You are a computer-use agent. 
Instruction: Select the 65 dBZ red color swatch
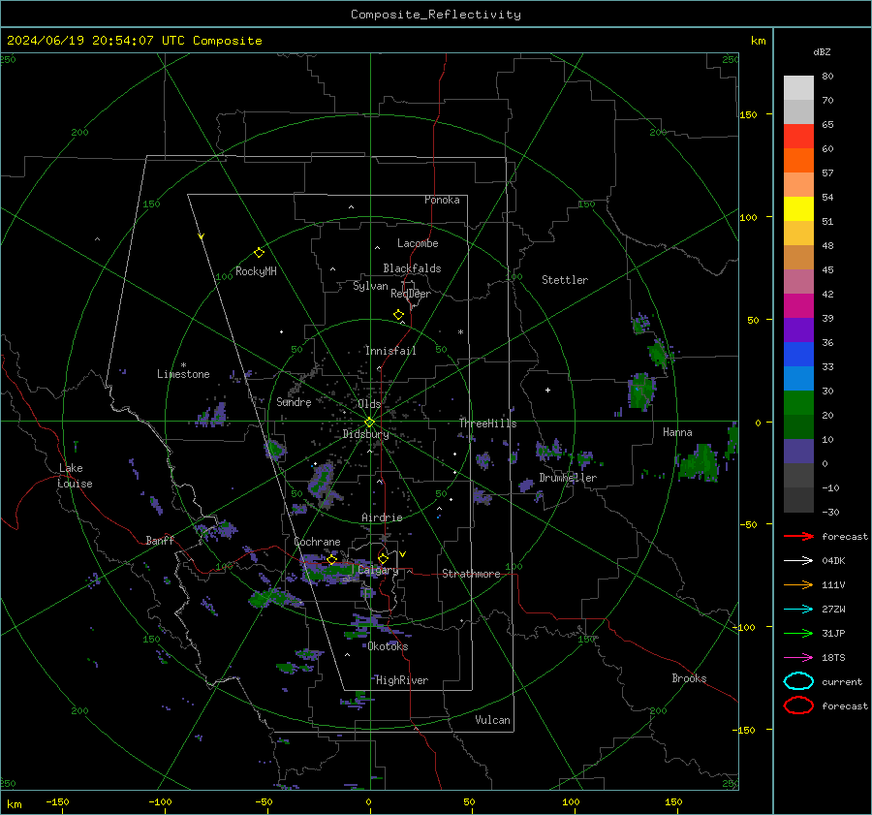pyautogui.click(x=798, y=136)
